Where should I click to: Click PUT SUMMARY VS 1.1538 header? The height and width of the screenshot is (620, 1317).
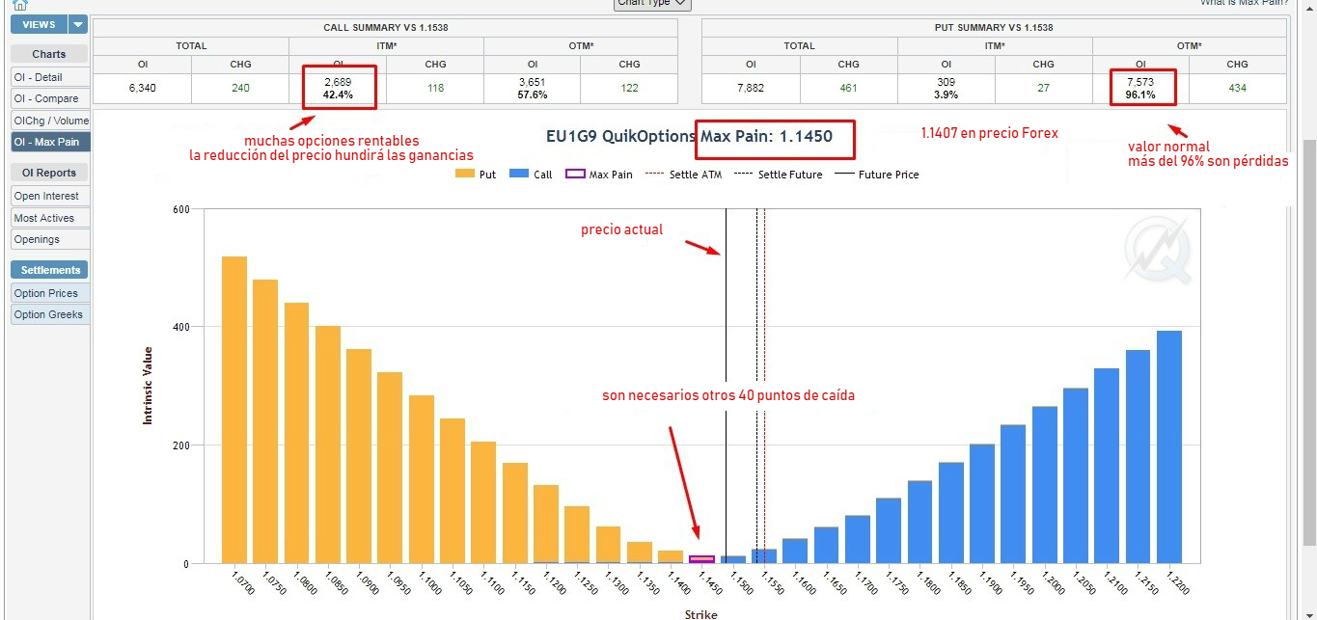click(994, 28)
